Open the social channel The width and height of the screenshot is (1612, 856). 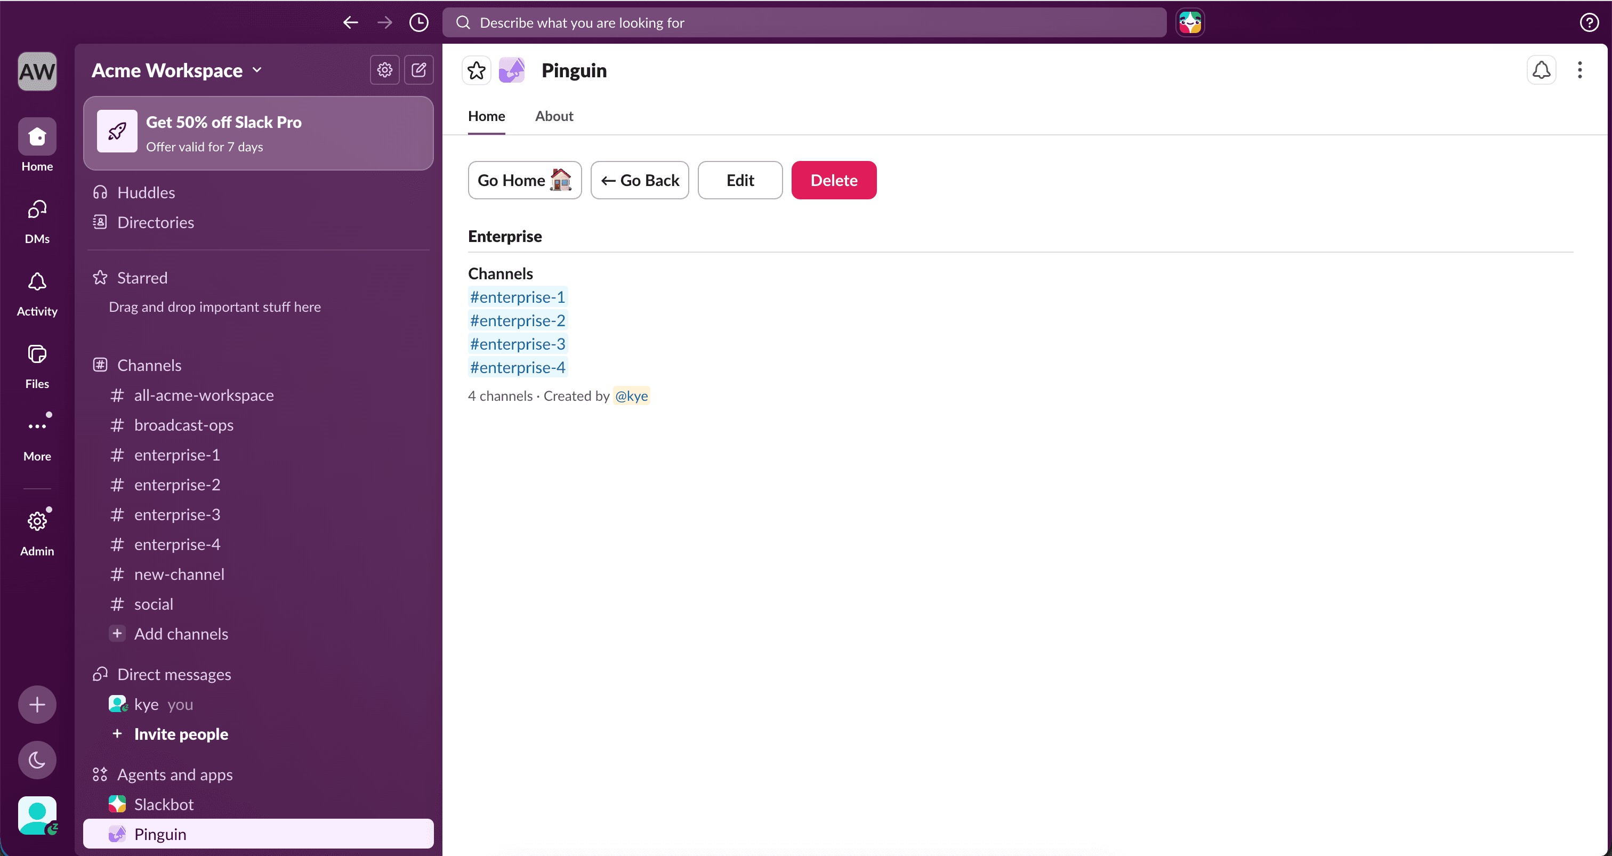click(x=258, y=604)
